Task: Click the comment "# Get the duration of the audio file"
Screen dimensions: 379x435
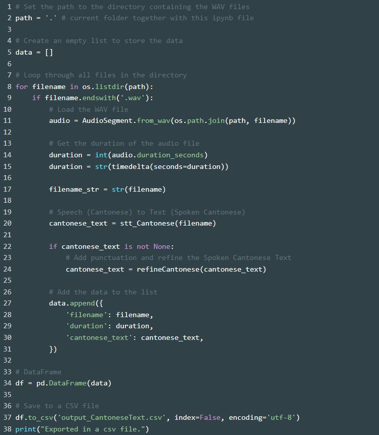Action: 124,144
